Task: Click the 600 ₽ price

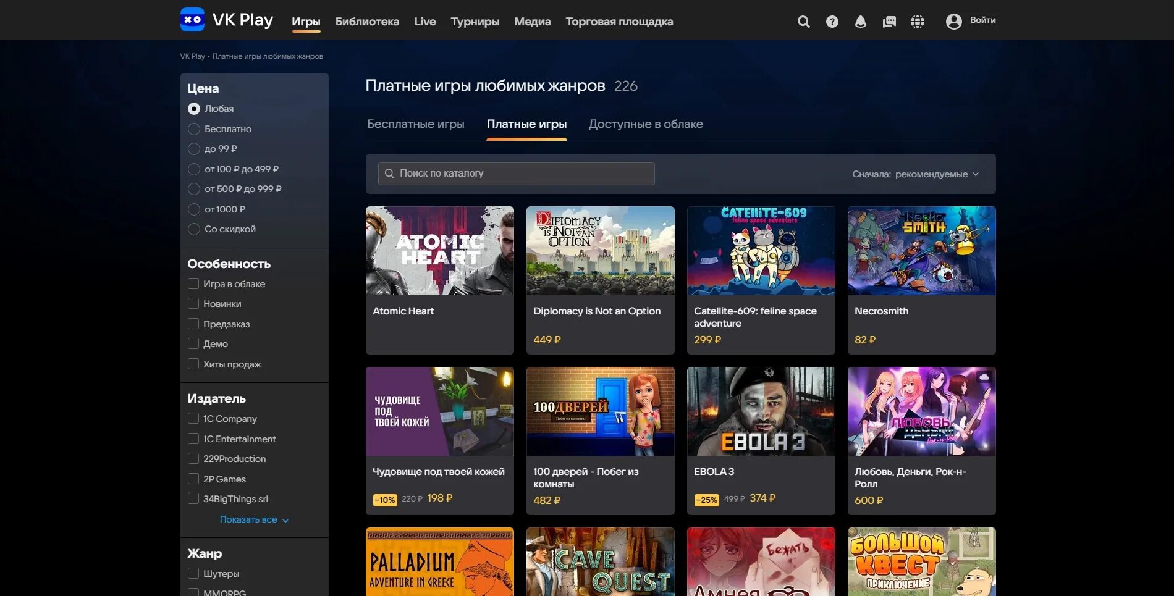Action: [x=869, y=500]
